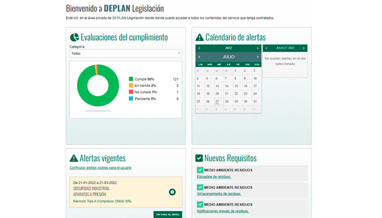The image size is (382, 218).
Task: Toggle the checkbox for Almacenamiento de residuos
Action: pyautogui.click(x=200, y=187)
